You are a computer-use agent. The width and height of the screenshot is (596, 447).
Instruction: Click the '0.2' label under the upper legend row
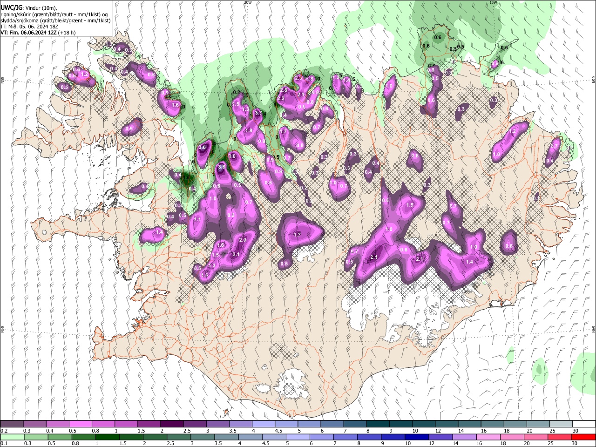click(x=3, y=431)
